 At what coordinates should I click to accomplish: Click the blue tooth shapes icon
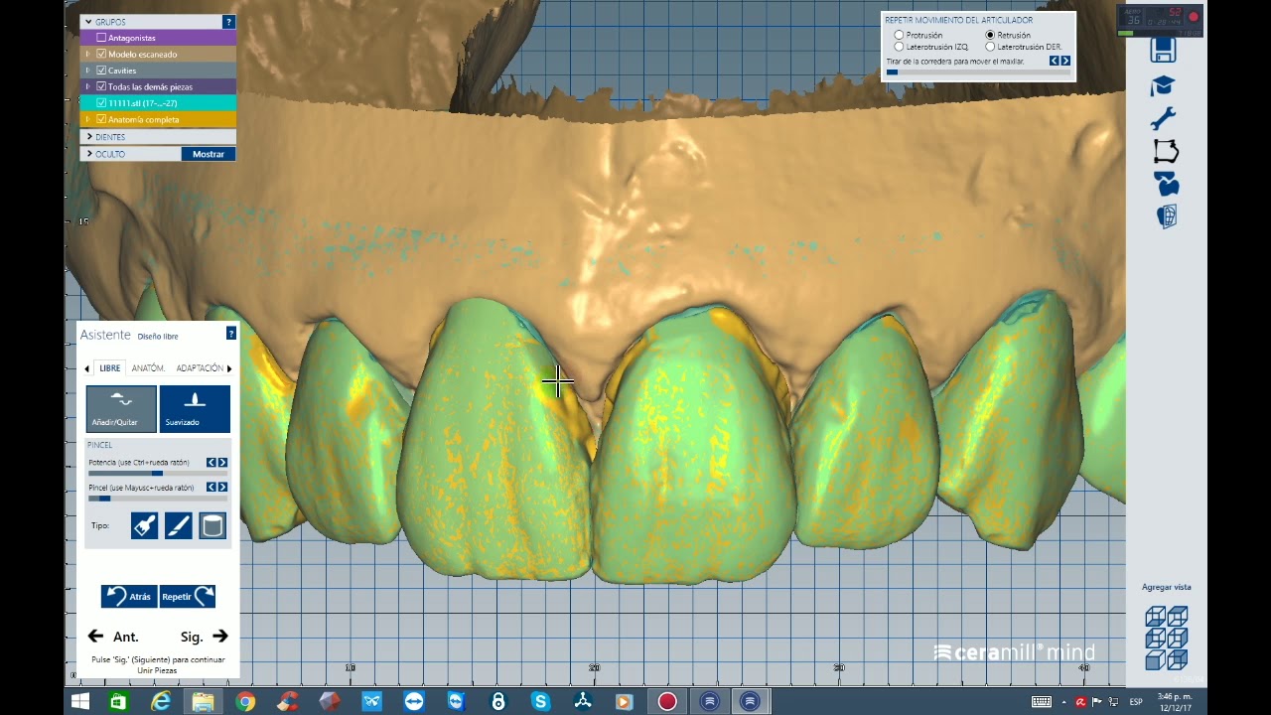pyautogui.click(x=1166, y=184)
